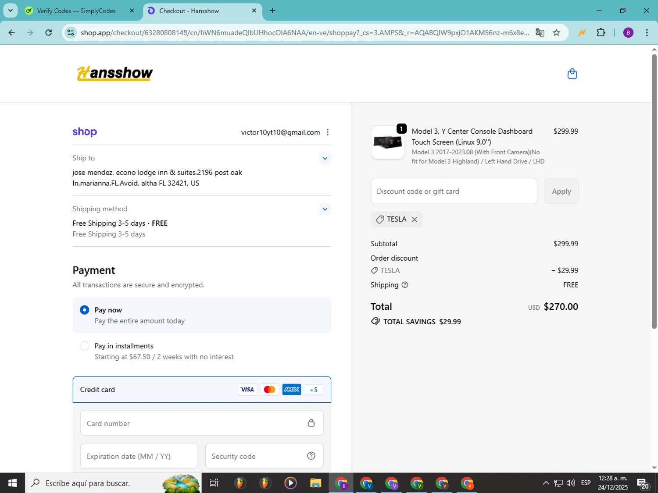Open File Explorer from the taskbar
Image resolution: width=658 pixels, height=493 pixels.
click(x=315, y=483)
